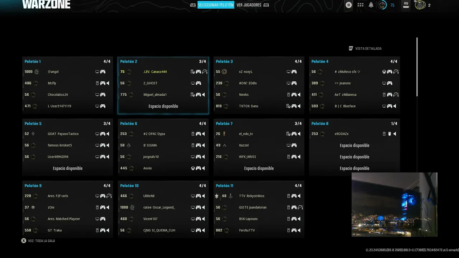Click the rank emblem beside cutee Oscar_Legend_
Screen dimensions: 459x258
click(x=132, y=207)
